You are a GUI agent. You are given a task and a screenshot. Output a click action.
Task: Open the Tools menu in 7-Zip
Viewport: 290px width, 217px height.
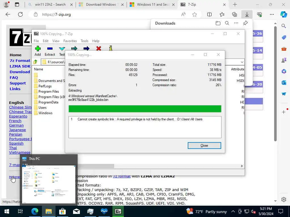pyautogui.click(x=84, y=41)
